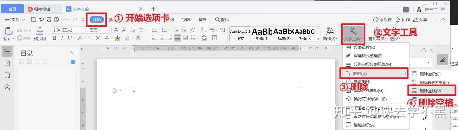Switch to the 章节 ribbon tab

(202, 20)
